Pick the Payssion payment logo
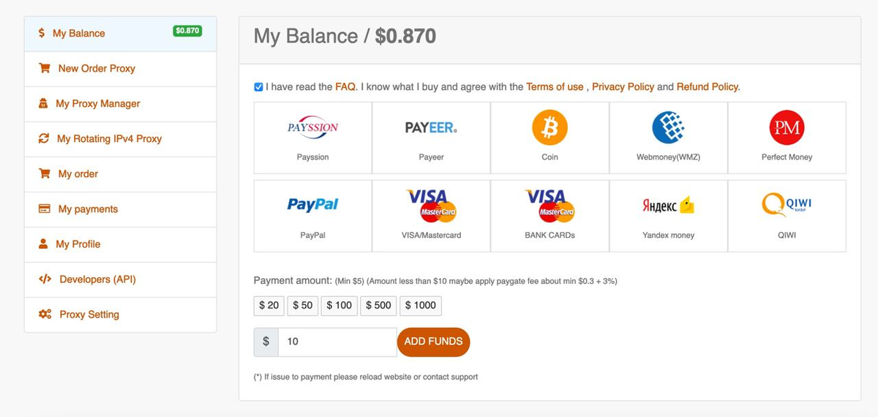The image size is (878, 417). coord(312,127)
